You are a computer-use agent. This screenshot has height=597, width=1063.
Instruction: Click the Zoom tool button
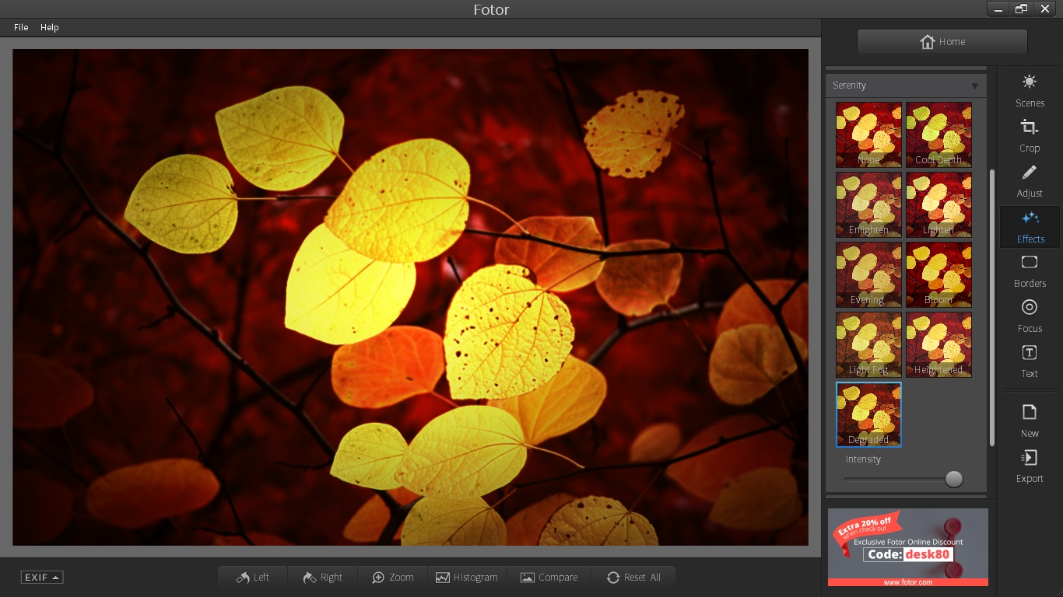pos(393,577)
